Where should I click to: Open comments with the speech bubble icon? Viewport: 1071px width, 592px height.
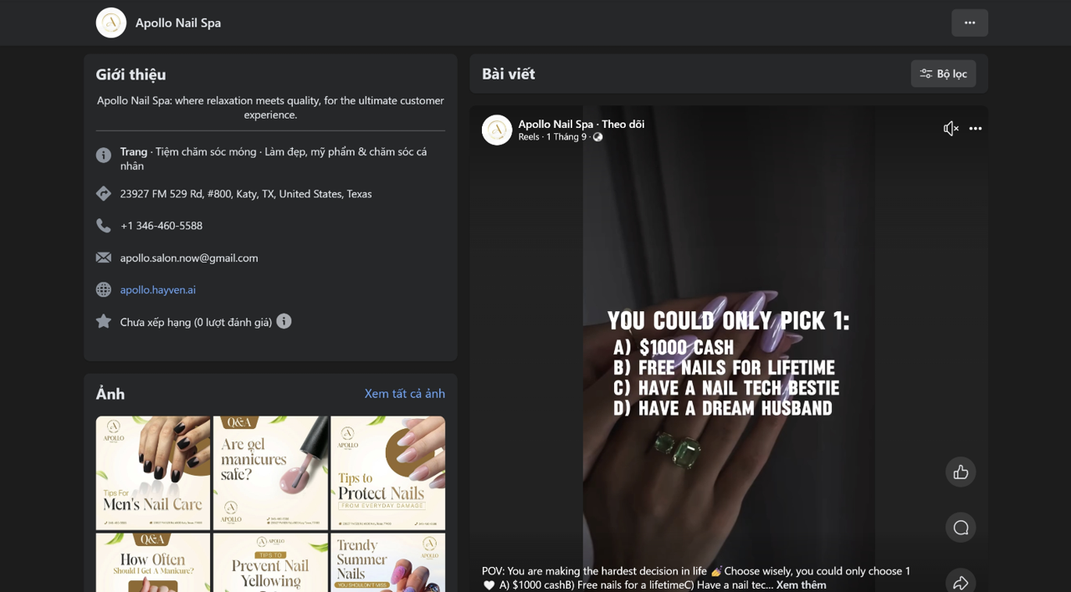[x=961, y=528]
